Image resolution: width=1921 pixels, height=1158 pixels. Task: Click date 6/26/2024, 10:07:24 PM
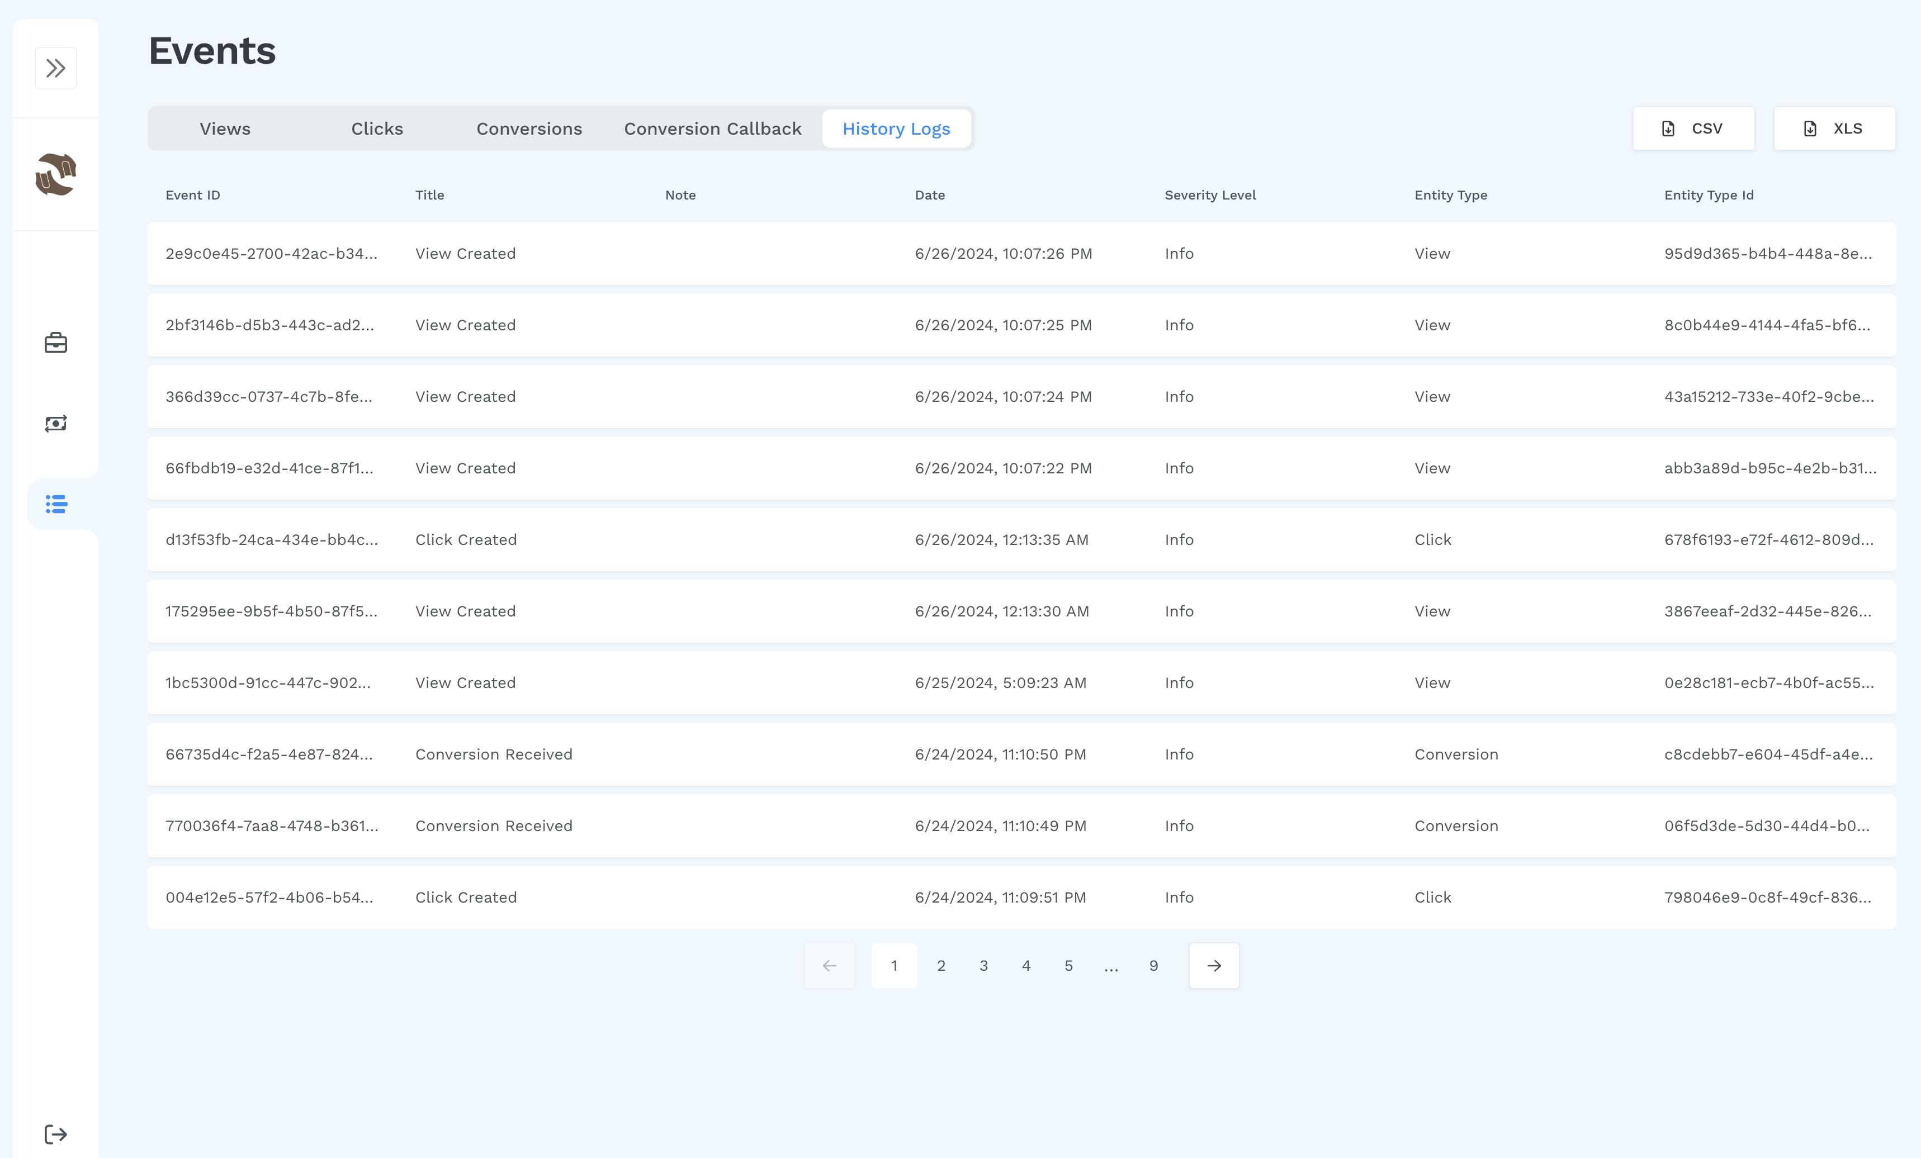[1004, 397]
